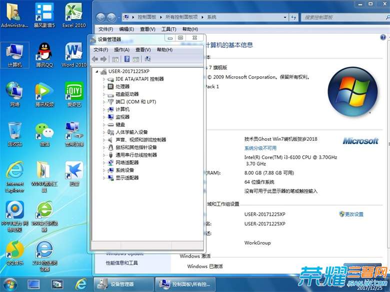Screen dimensions: 390x292
Task: Select the 计算机 desktop icon
Action: click(14, 55)
